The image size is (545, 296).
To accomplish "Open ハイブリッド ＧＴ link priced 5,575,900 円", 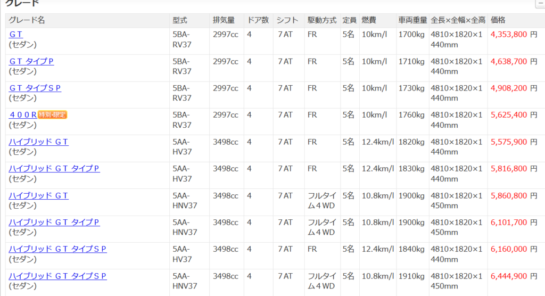I will click(x=39, y=142).
